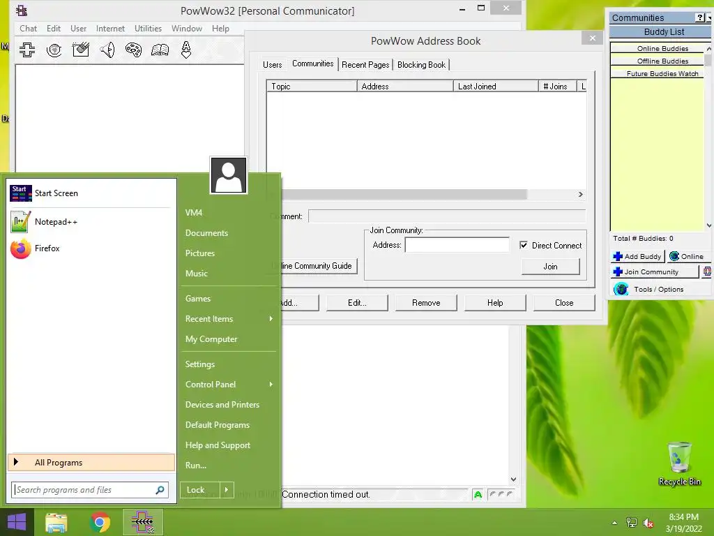
Task: Click the megaphone sound icon in toolbar
Action: [x=107, y=50]
